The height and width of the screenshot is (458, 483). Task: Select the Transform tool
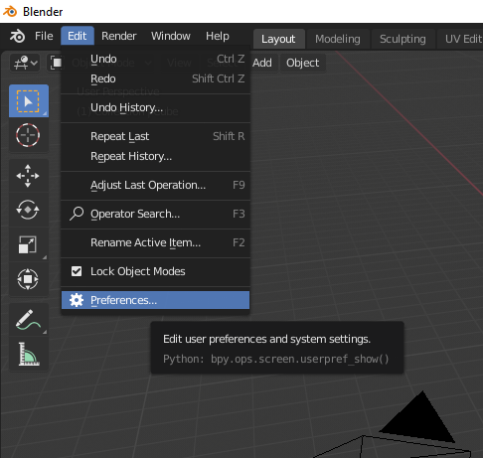tap(28, 279)
